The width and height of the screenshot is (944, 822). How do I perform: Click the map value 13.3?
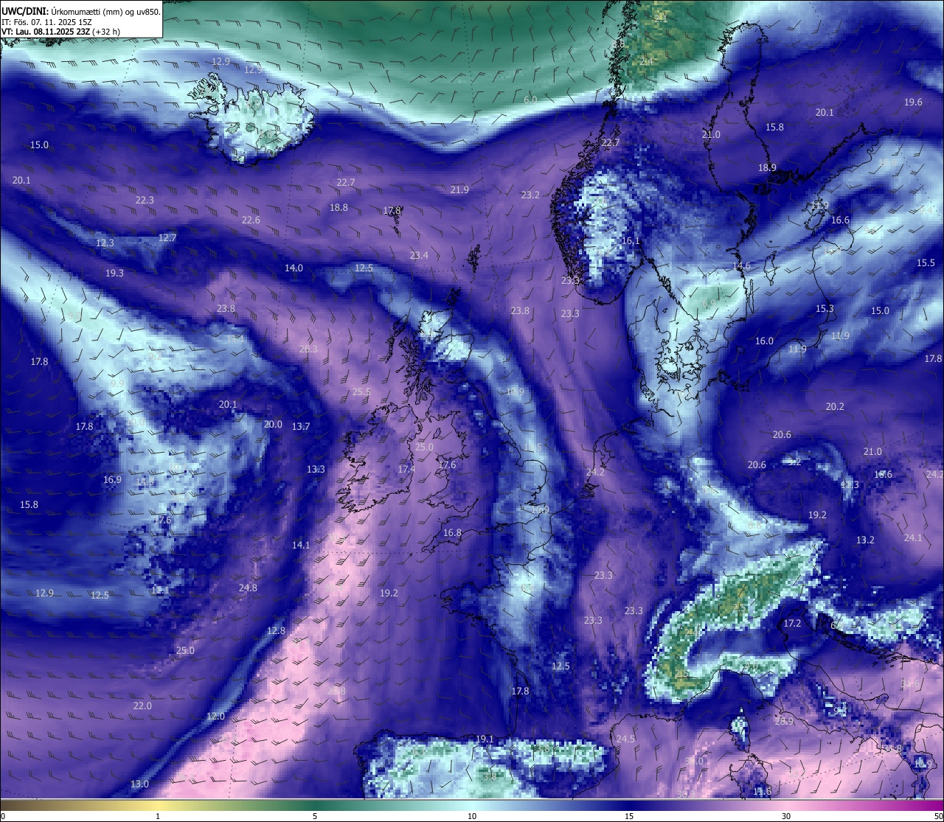pyautogui.click(x=316, y=469)
